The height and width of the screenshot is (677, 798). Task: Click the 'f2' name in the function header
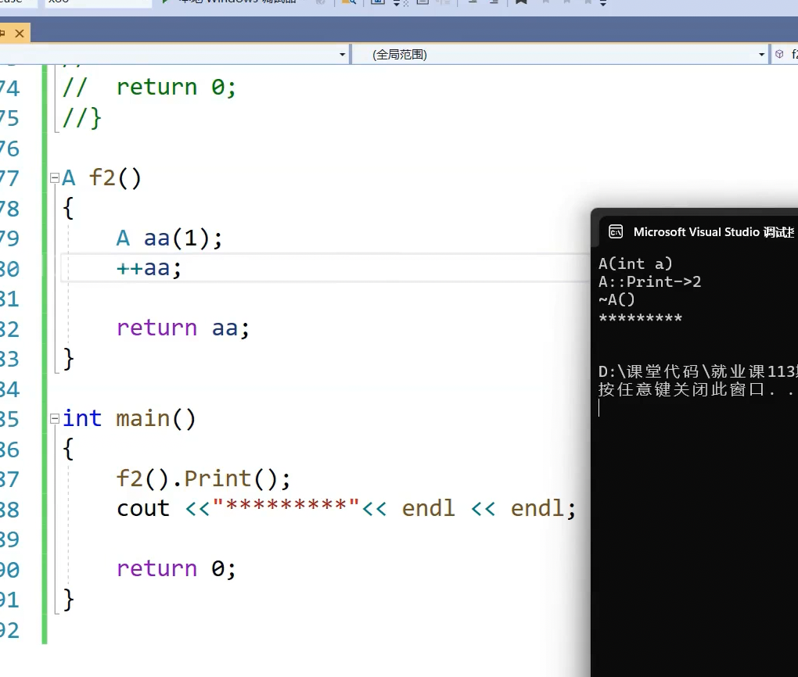click(102, 178)
